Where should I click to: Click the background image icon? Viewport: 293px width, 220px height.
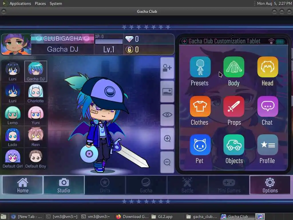click(167, 92)
